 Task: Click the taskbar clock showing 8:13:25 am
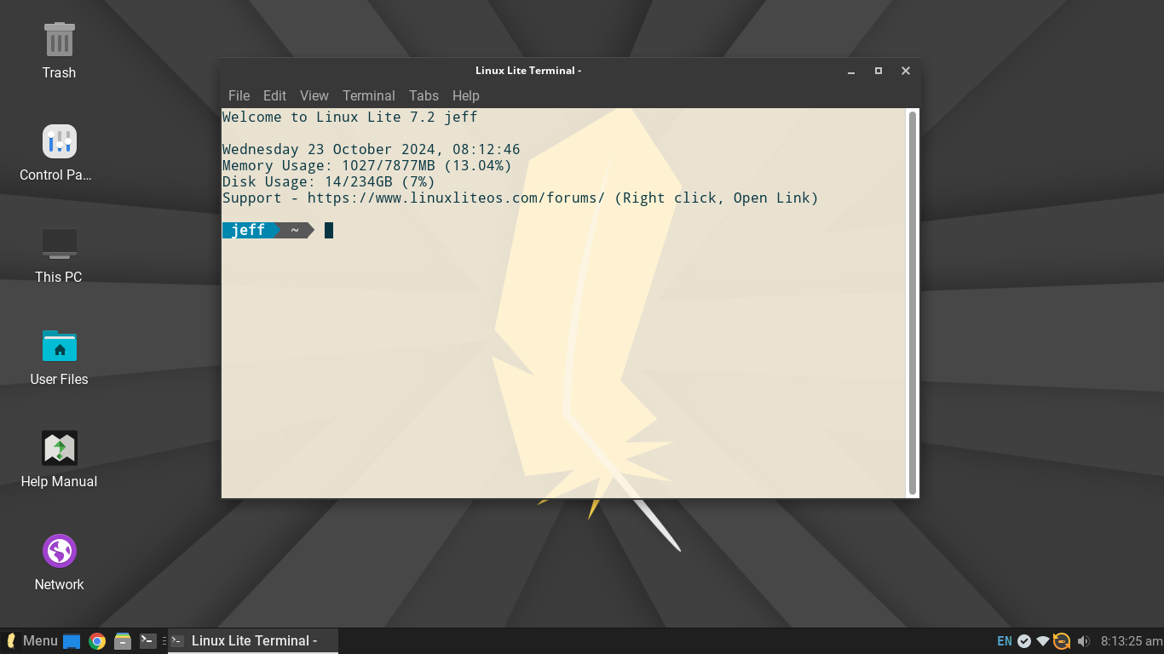(x=1131, y=641)
